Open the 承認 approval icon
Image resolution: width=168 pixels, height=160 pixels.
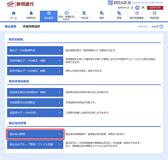click(102, 13)
